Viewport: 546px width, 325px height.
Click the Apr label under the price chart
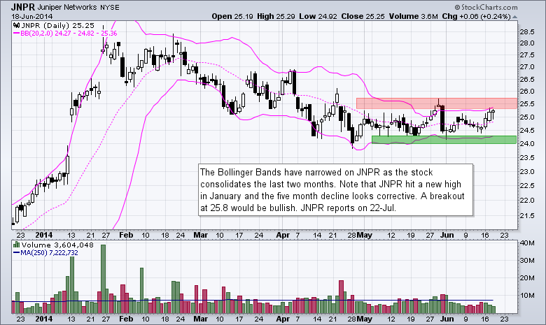(x=283, y=235)
